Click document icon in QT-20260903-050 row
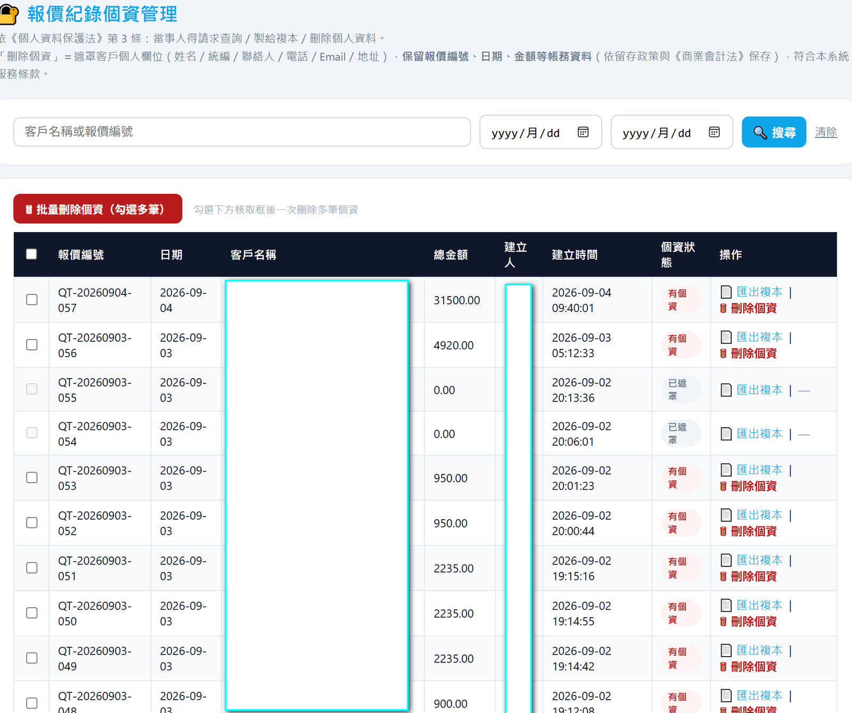852x713 pixels. (x=726, y=605)
